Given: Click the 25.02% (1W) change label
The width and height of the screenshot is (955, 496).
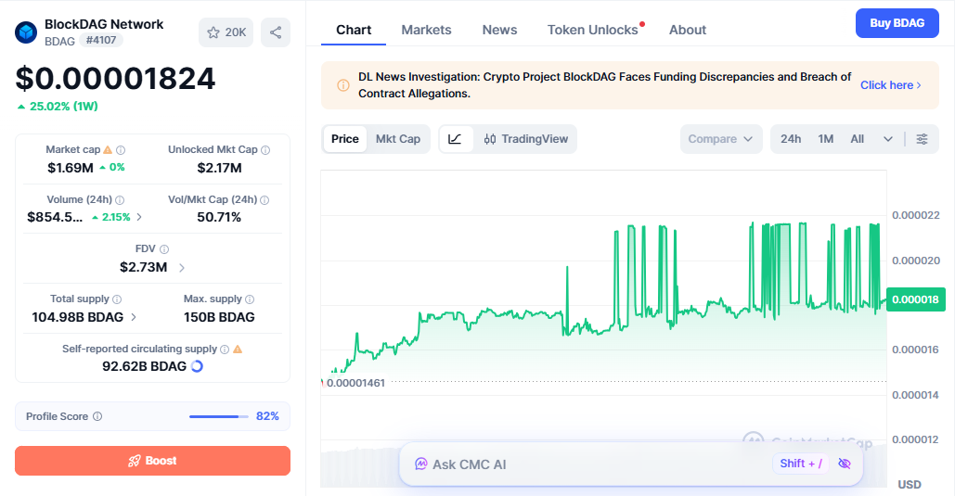Looking at the screenshot, I should point(58,107).
